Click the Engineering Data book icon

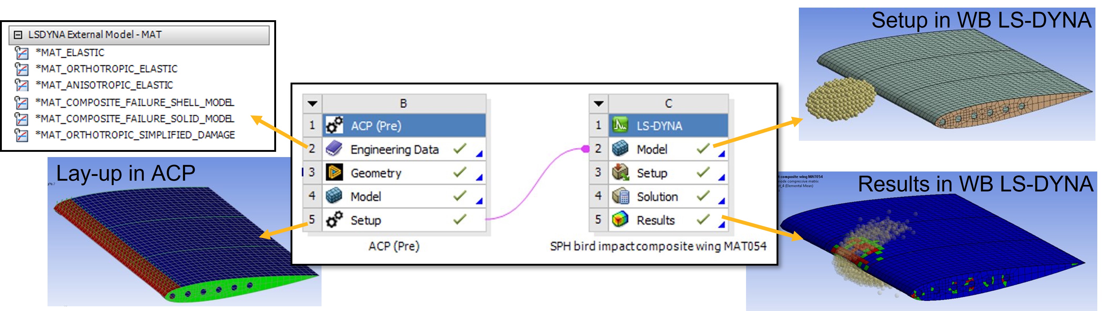point(334,149)
